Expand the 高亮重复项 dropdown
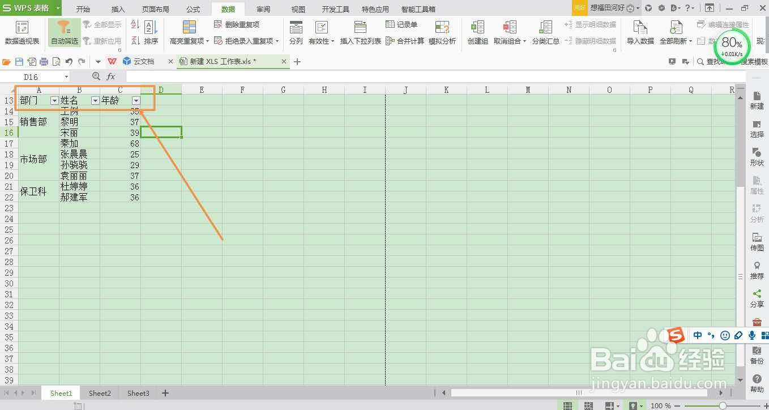 click(x=207, y=41)
